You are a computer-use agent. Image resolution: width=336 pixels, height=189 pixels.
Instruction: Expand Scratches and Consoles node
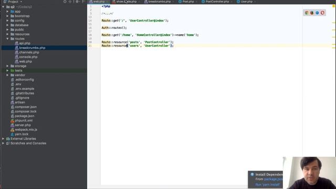3,143
